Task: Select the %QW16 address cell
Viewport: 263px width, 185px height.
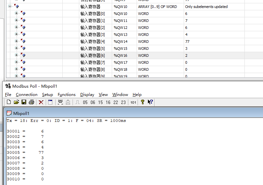Action: (124, 55)
